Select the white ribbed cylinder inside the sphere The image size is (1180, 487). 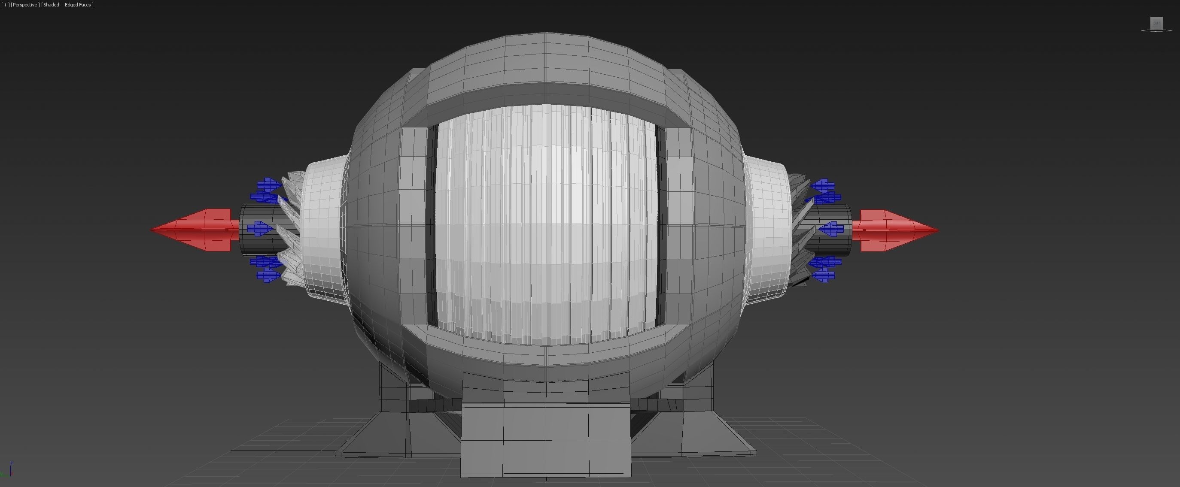(547, 224)
